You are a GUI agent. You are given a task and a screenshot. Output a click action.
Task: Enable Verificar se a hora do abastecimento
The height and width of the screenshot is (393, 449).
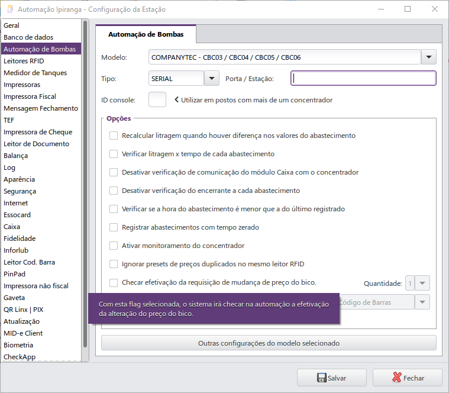tap(114, 209)
